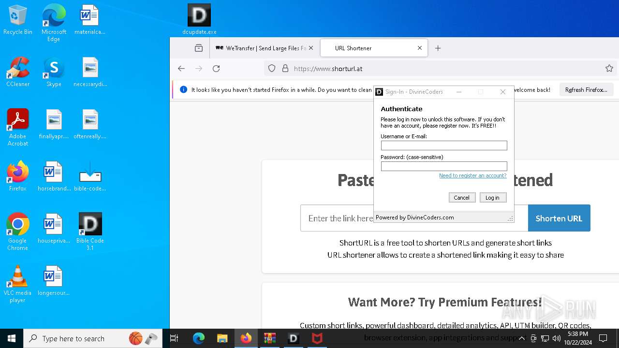This screenshot has width=619, height=348.
Task: Open the network status tray icon
Action: coord(545,338)
